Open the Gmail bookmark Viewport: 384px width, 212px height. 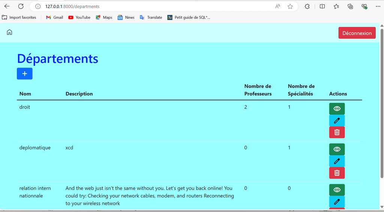click(54, 17)
